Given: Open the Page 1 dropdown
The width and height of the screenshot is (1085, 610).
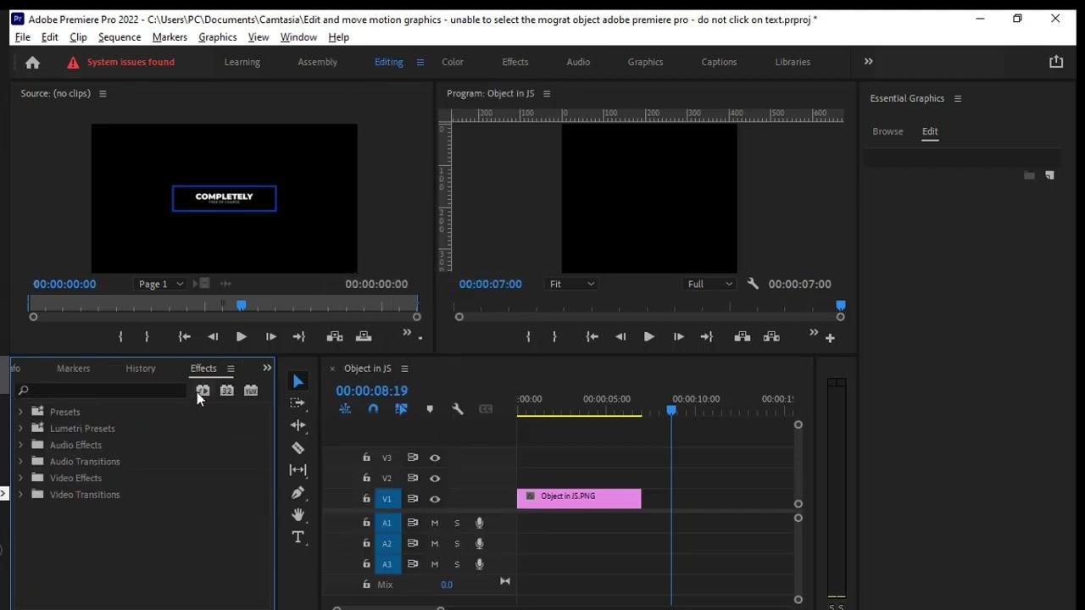Looking at the screenshot, I should tap(160, 284).
